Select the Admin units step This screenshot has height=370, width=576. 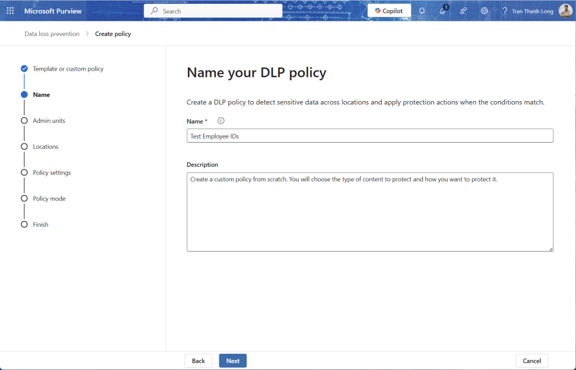click(x=49, y=121)
